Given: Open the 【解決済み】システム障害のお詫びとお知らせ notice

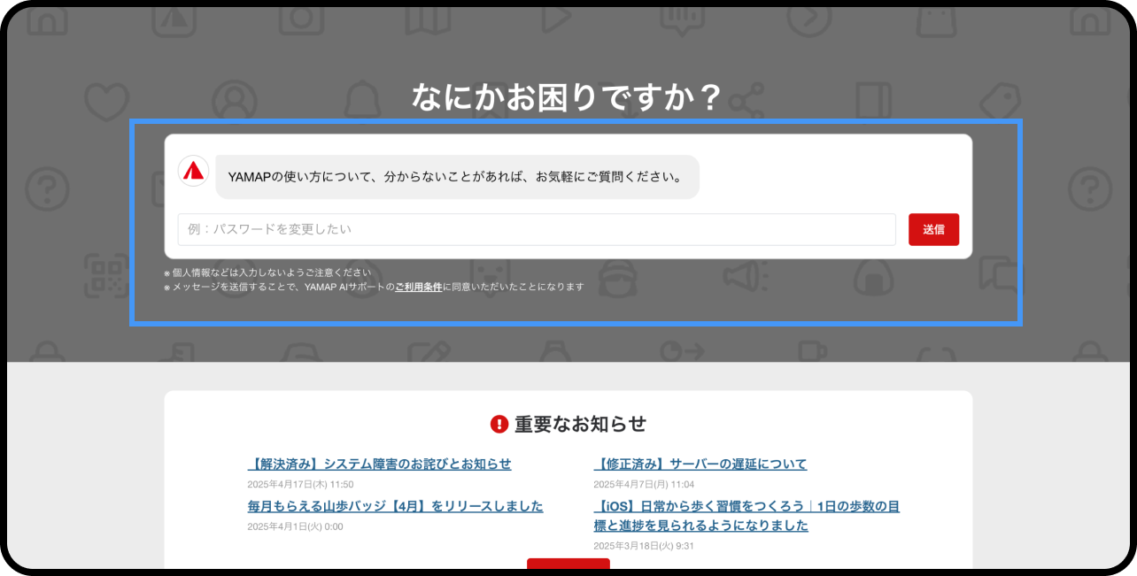Looking at the screenshot, I should coord(379,464).
